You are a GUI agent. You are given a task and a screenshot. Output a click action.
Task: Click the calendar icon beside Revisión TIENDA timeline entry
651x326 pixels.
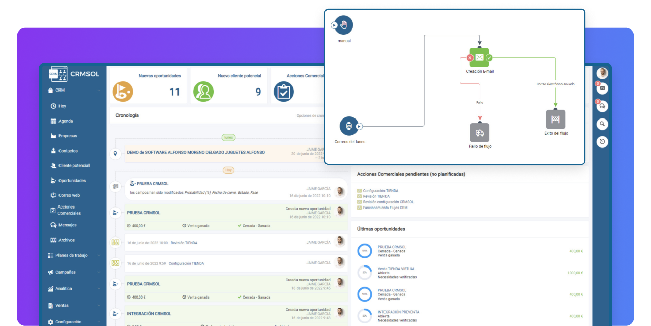tap(115, 243)
